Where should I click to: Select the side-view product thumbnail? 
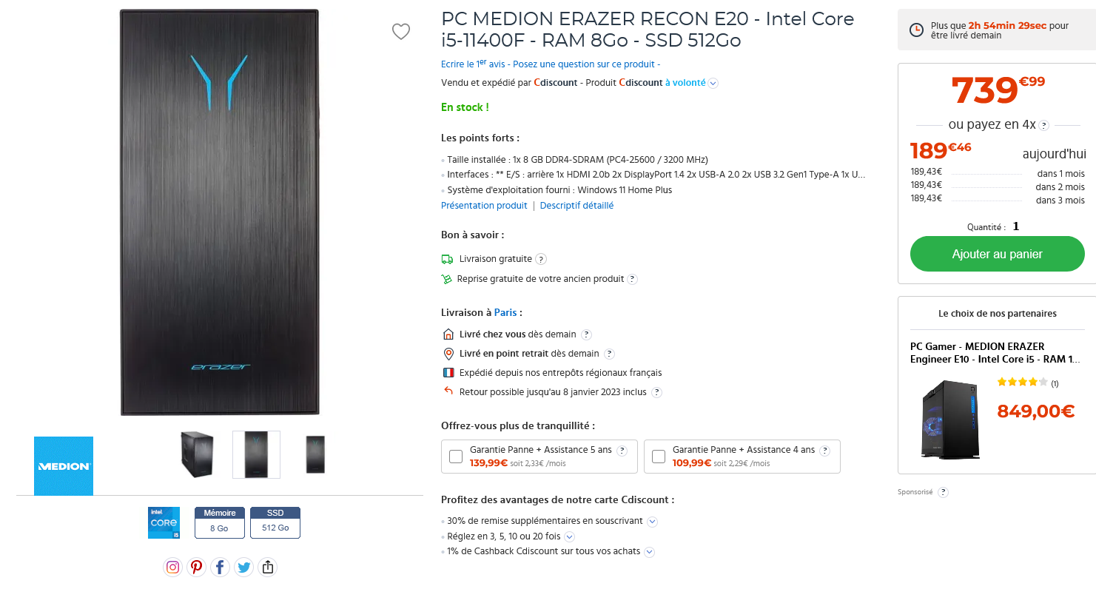[x=197, y=454]
